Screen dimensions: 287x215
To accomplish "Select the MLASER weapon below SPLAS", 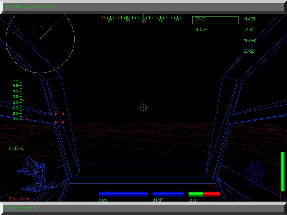I will [x=201, y=29].
